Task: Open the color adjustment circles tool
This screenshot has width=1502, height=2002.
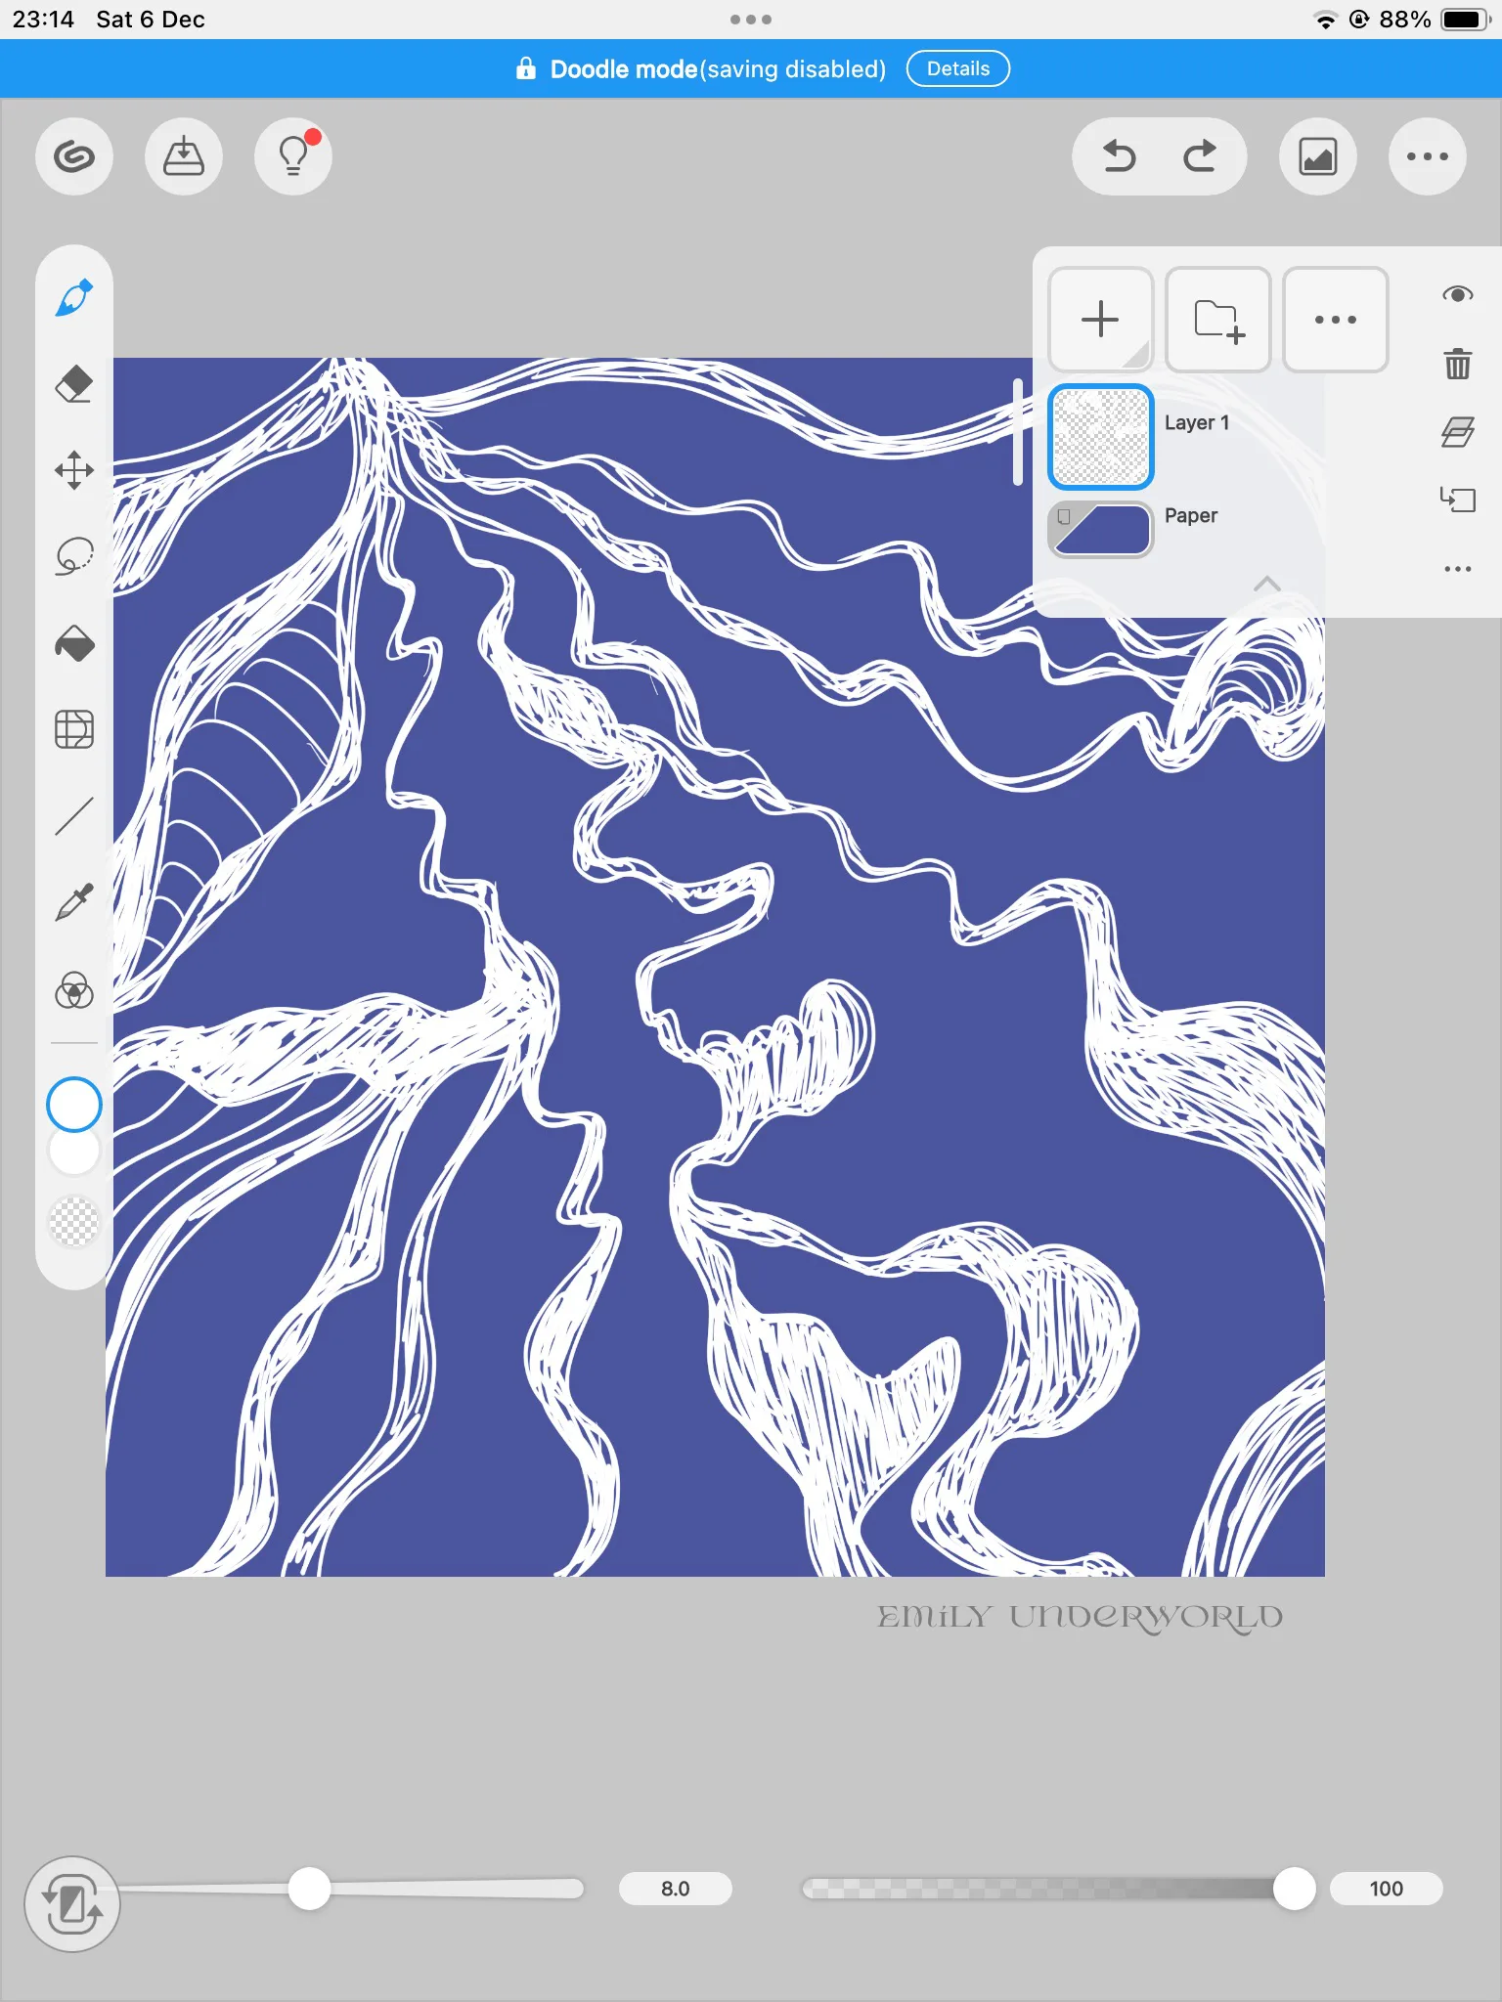Action: click(74, 990)
